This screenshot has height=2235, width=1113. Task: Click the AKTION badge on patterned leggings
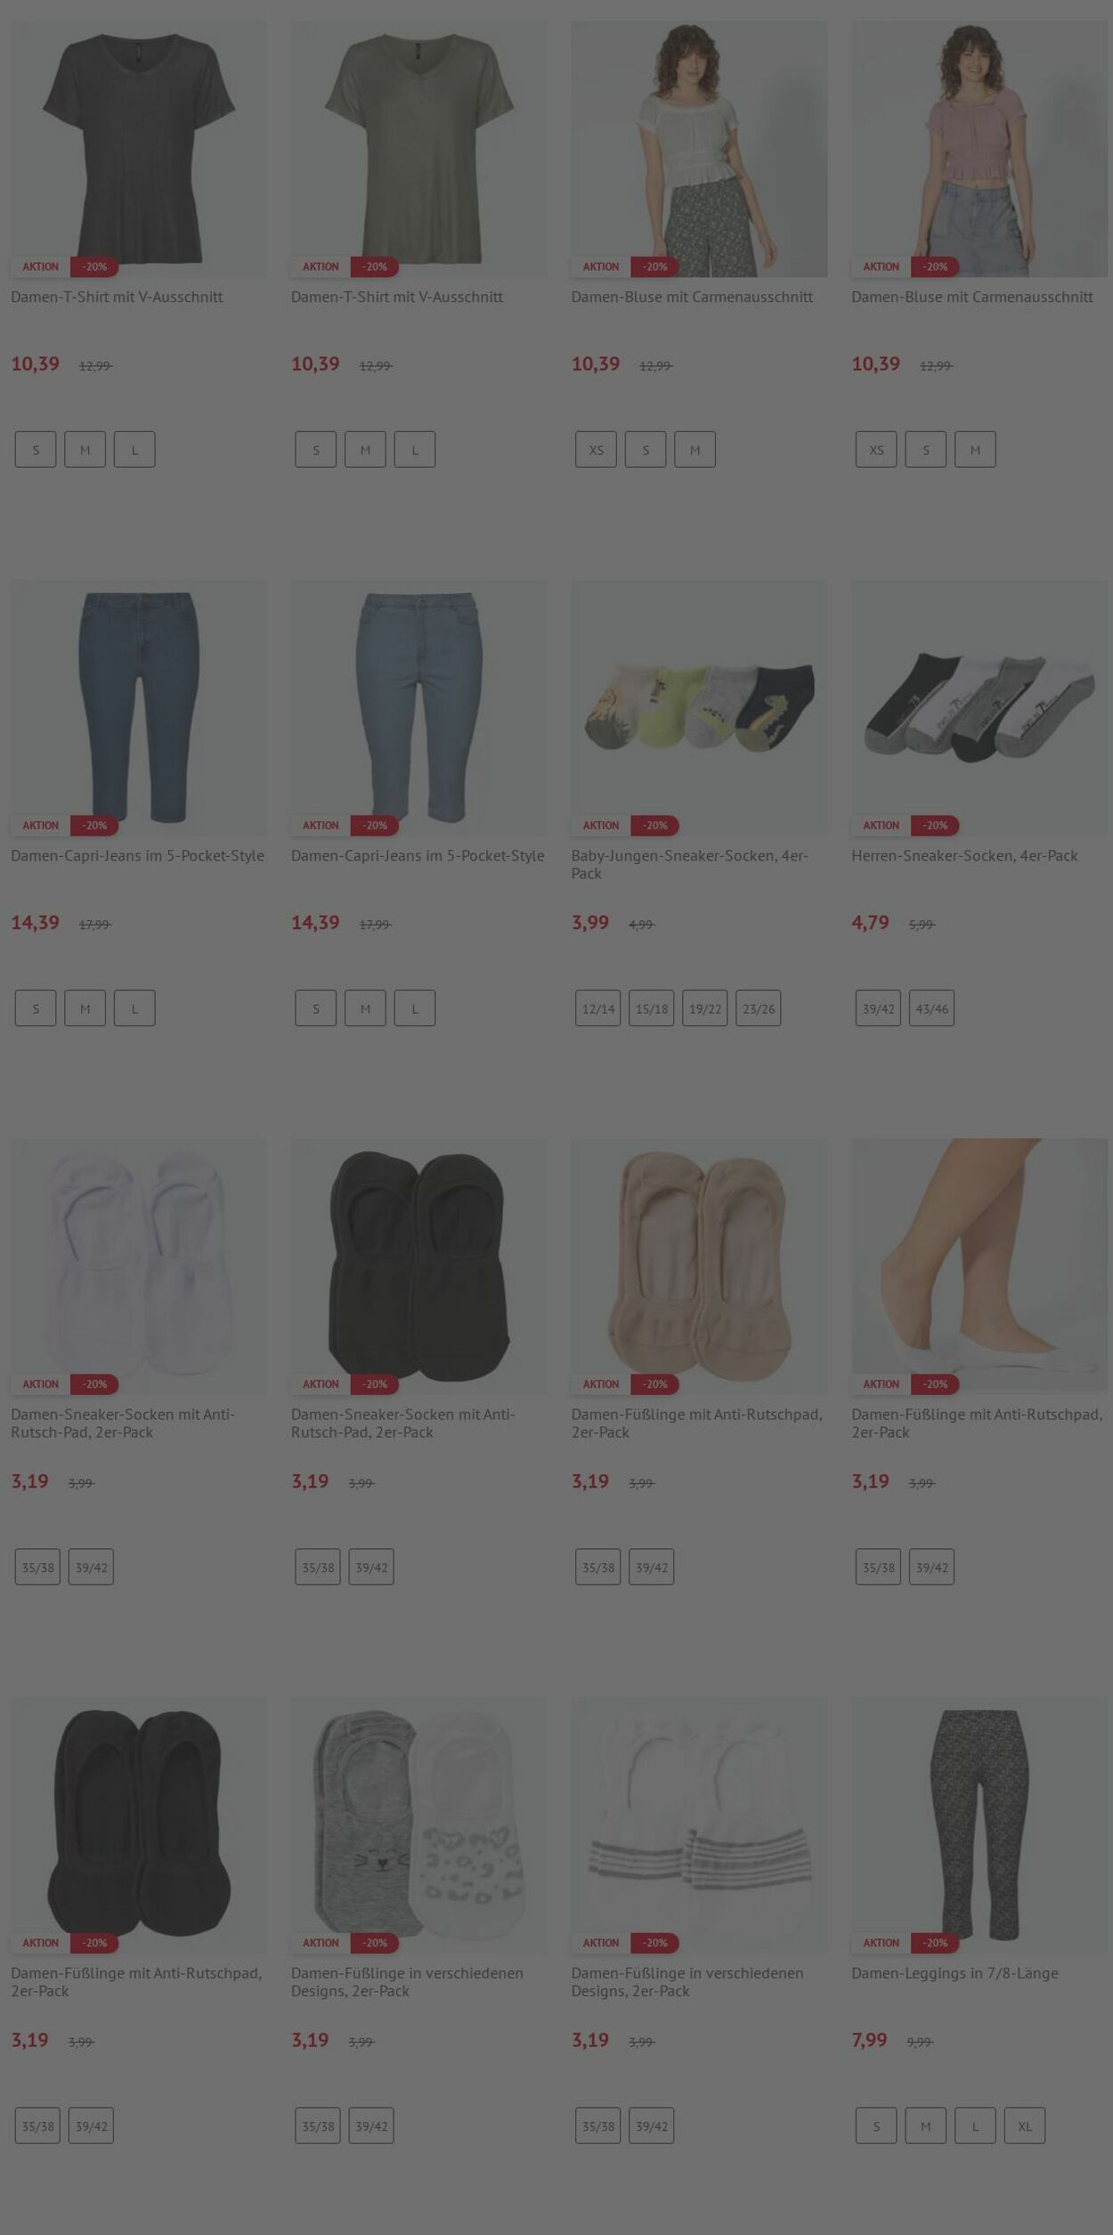881,1943
